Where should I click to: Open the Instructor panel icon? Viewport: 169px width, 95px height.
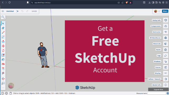[166, 32]
